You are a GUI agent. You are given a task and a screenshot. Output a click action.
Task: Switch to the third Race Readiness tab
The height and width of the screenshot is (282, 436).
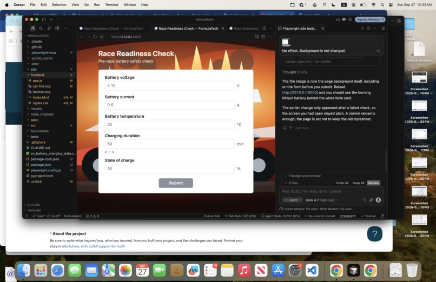pos(243,28)
